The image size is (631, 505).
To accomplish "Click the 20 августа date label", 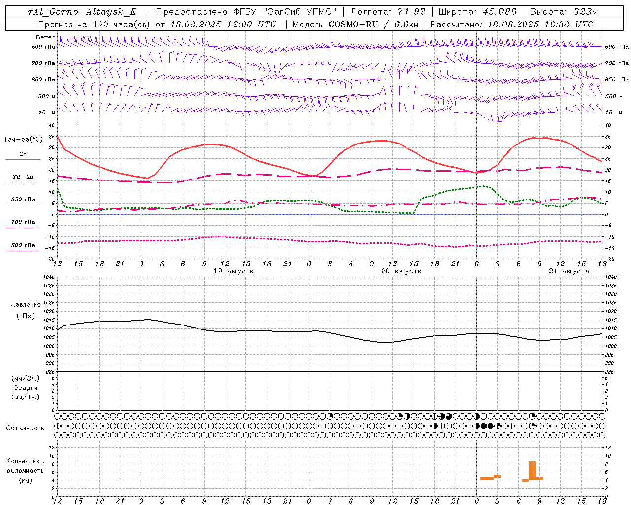I will coord(401,271).
